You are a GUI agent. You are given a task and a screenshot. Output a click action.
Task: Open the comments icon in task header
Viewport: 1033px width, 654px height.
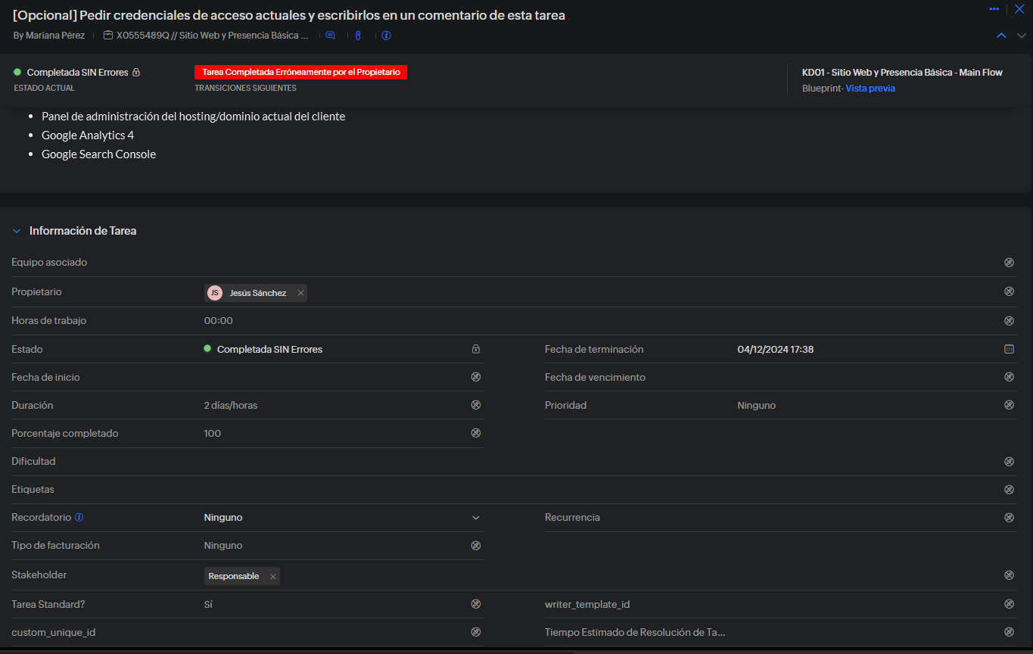[x=330, y=36]
